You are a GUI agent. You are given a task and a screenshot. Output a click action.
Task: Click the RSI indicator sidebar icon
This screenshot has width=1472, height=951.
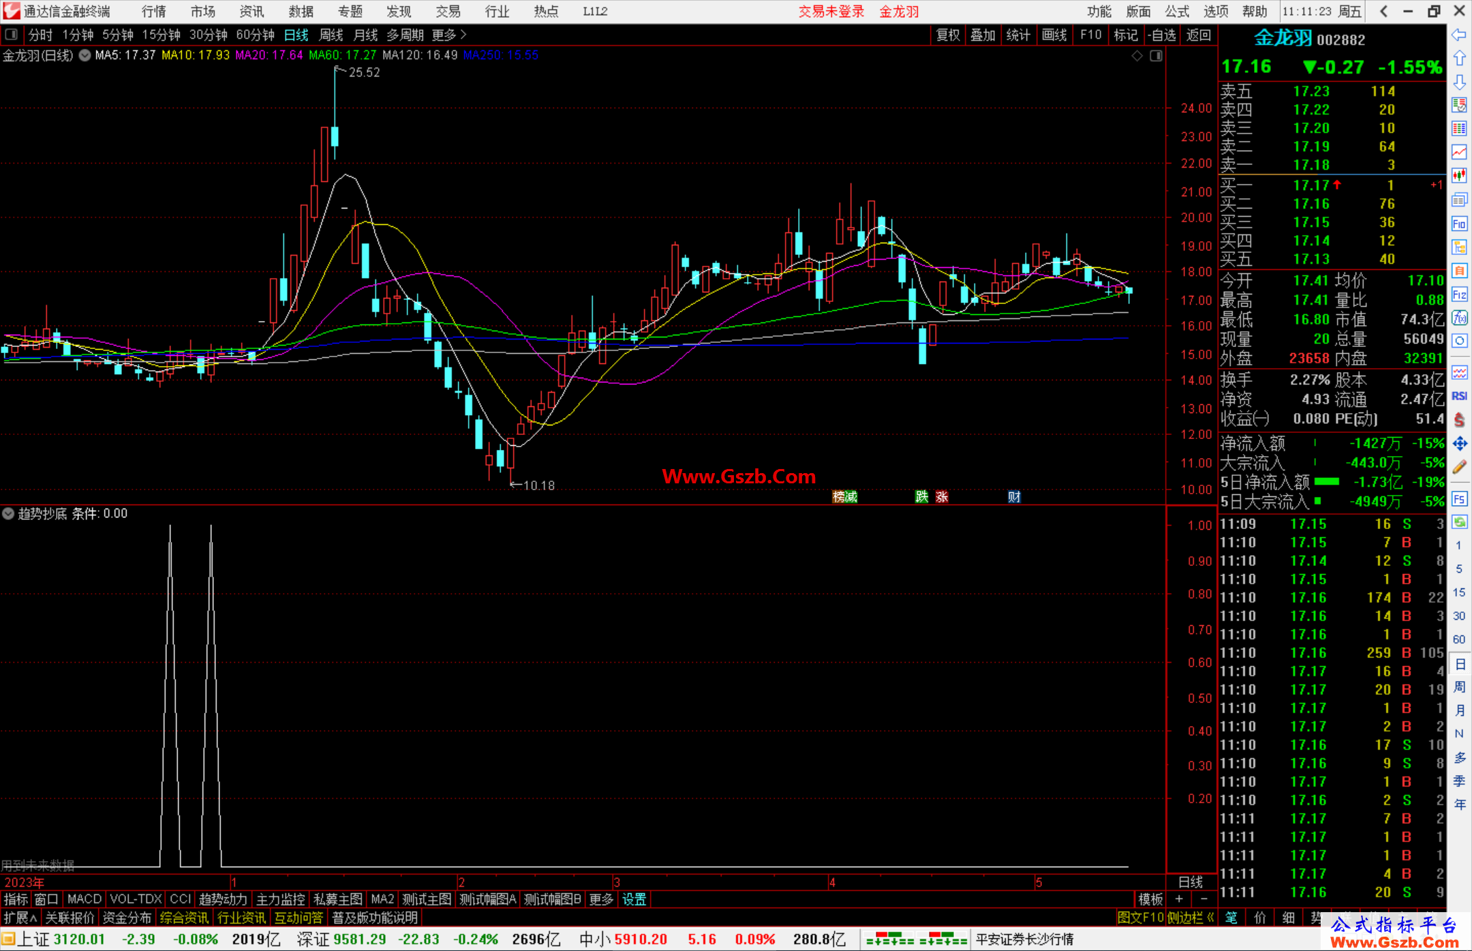point(1459,396)
